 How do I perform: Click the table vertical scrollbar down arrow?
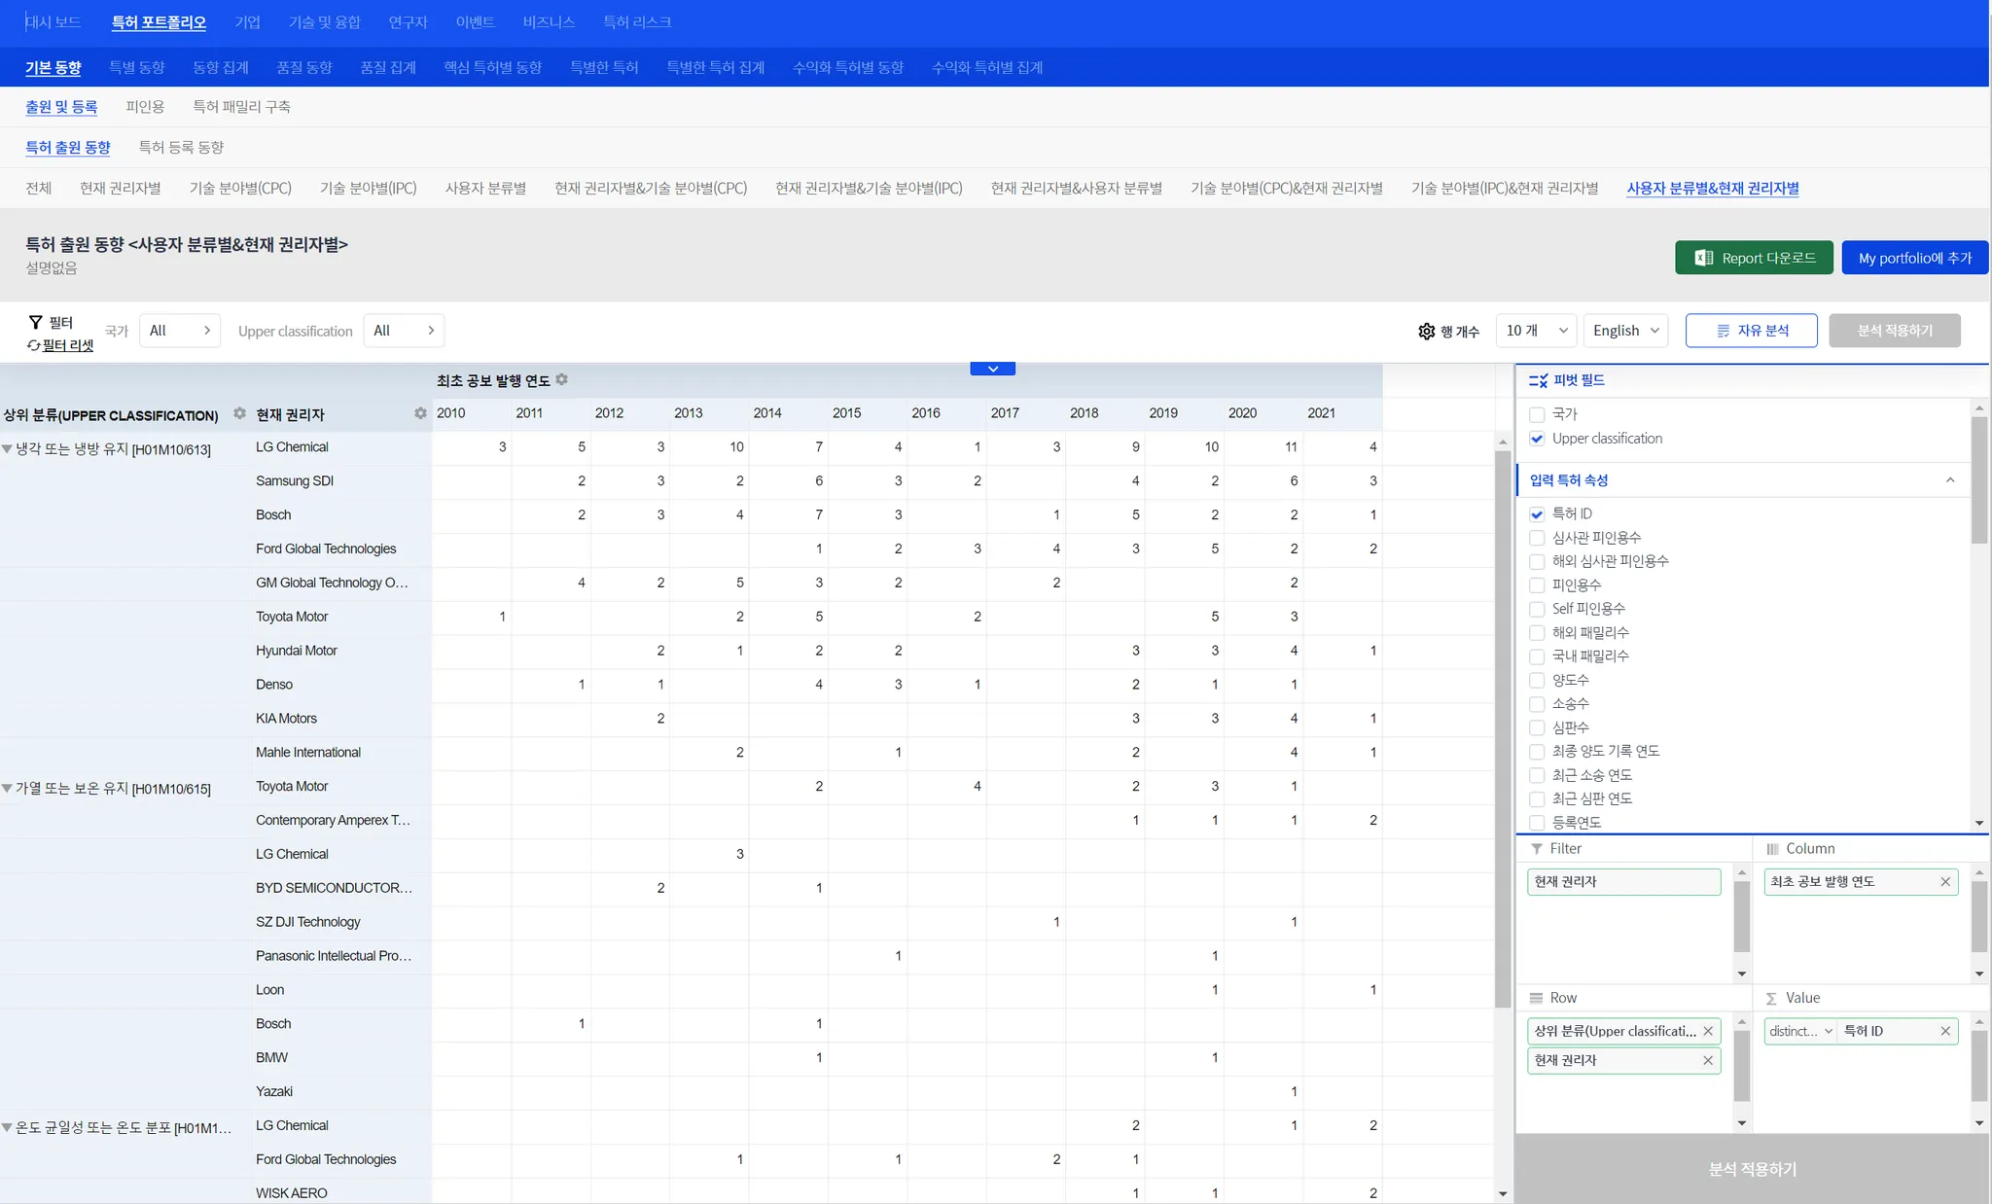pyautogui.click(x=1503, y=1194)
